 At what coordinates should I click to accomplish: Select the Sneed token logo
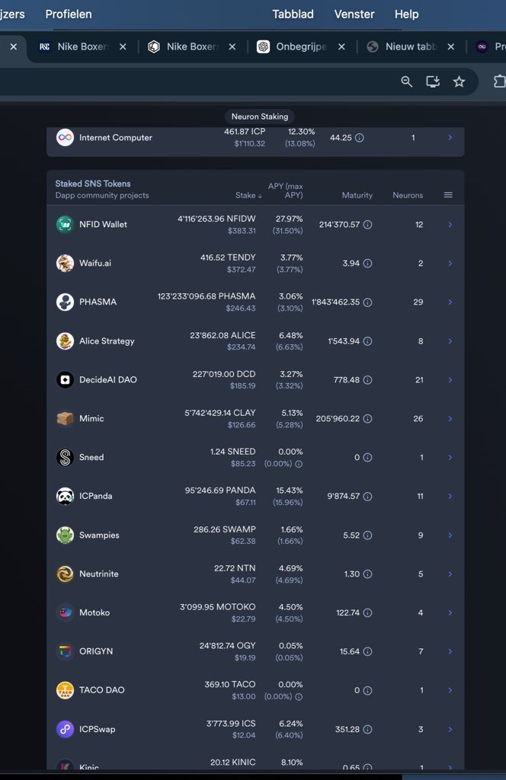pyautogui.click(x=65, y=457)
